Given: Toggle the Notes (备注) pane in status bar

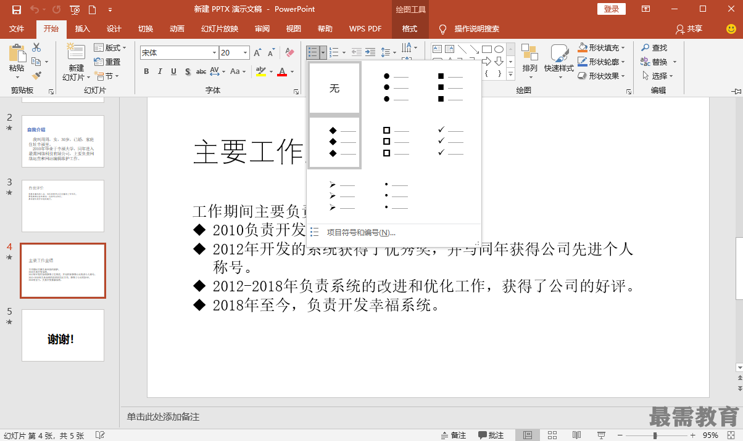Looking at the screenshot, I should pyautogui.click(x=454, y=435).
